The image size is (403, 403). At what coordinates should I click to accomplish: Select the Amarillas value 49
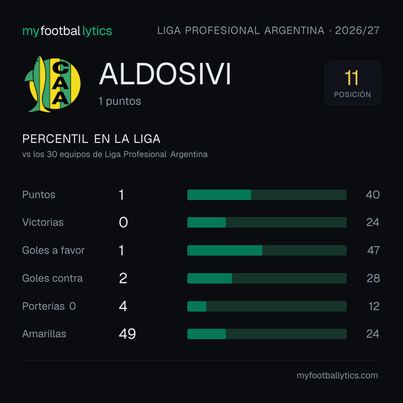(127, 334)
